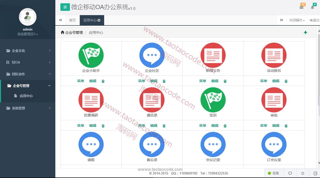Open the 签到 green flag app icon
This screenshot has width=320, height=178.
click(x=213, y=100)
